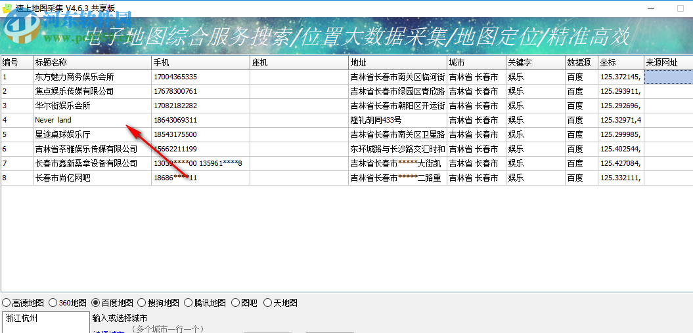Click address cell 隆礼胡同433号

(398, 120)
